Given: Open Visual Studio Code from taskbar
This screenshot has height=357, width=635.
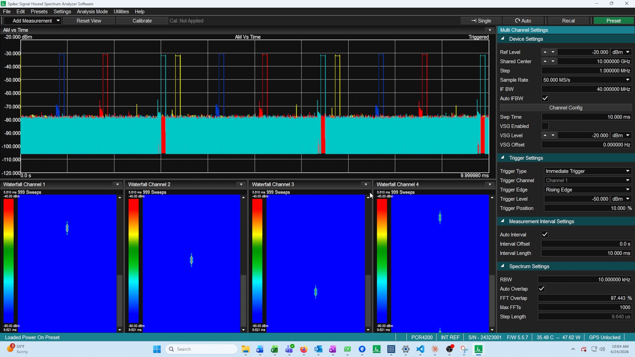Looking at the screenshot, I should pos(420,349).
